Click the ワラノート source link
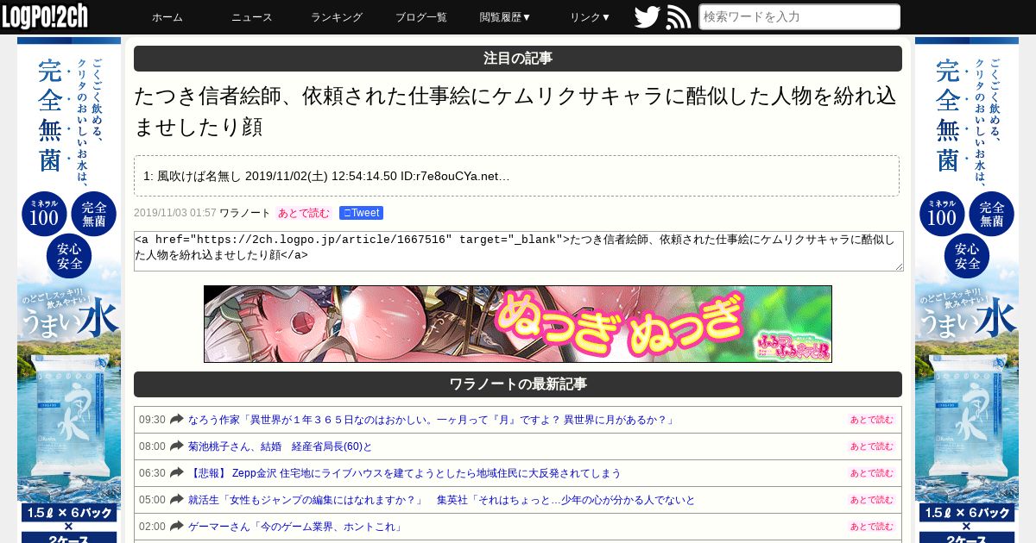Viewport: 1036px width, 543px height. click(x=245, y=213)
